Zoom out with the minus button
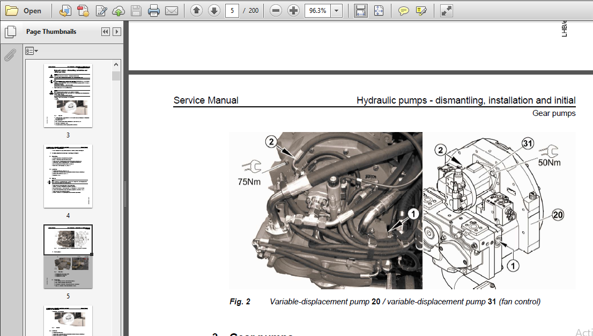This screenshot has width=593, height=336. click(276, 11)
